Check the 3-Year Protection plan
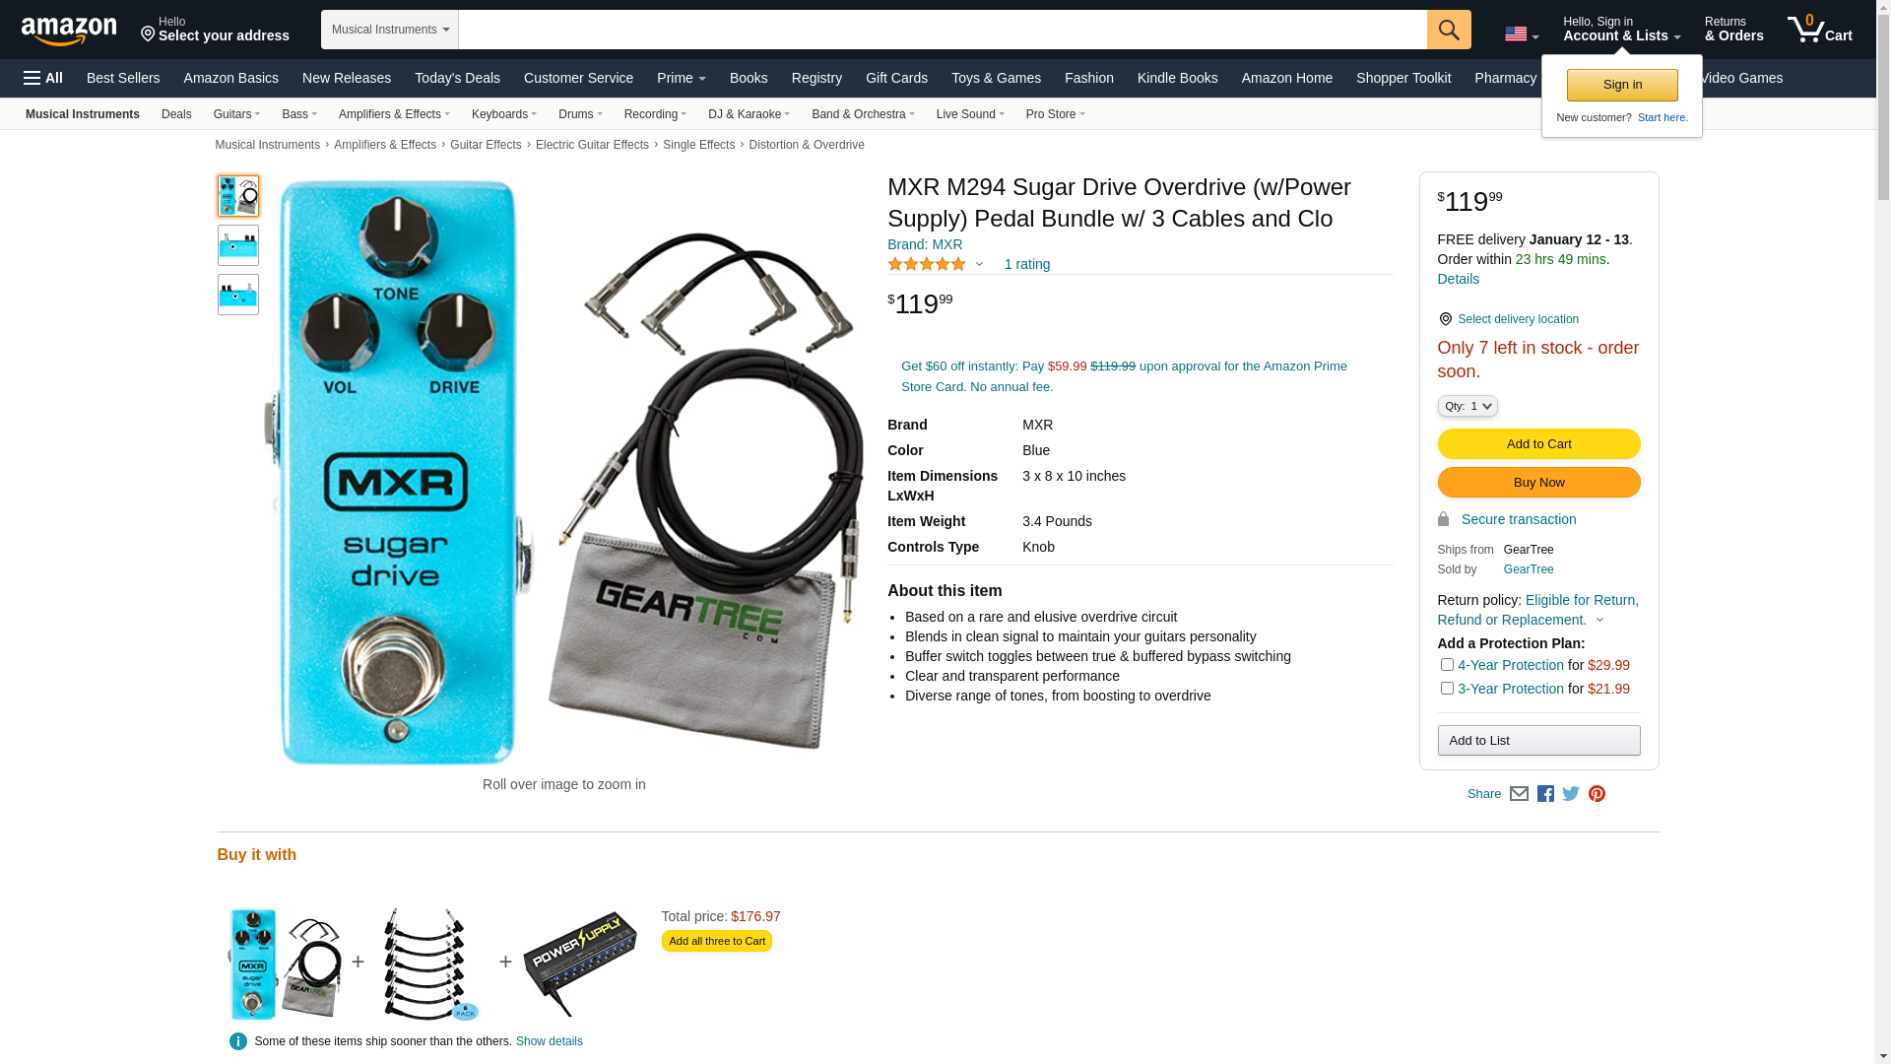 pos(1447,689)
